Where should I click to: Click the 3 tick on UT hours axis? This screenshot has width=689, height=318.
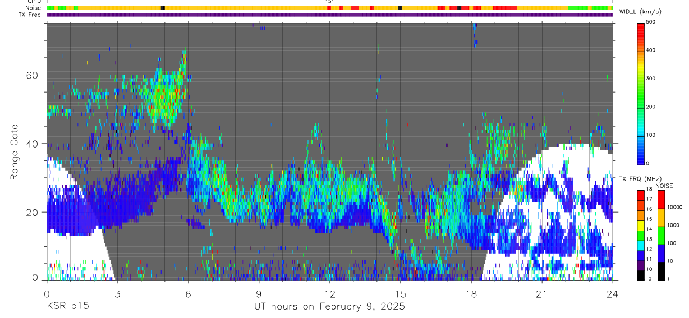click(x=117, y=293)
